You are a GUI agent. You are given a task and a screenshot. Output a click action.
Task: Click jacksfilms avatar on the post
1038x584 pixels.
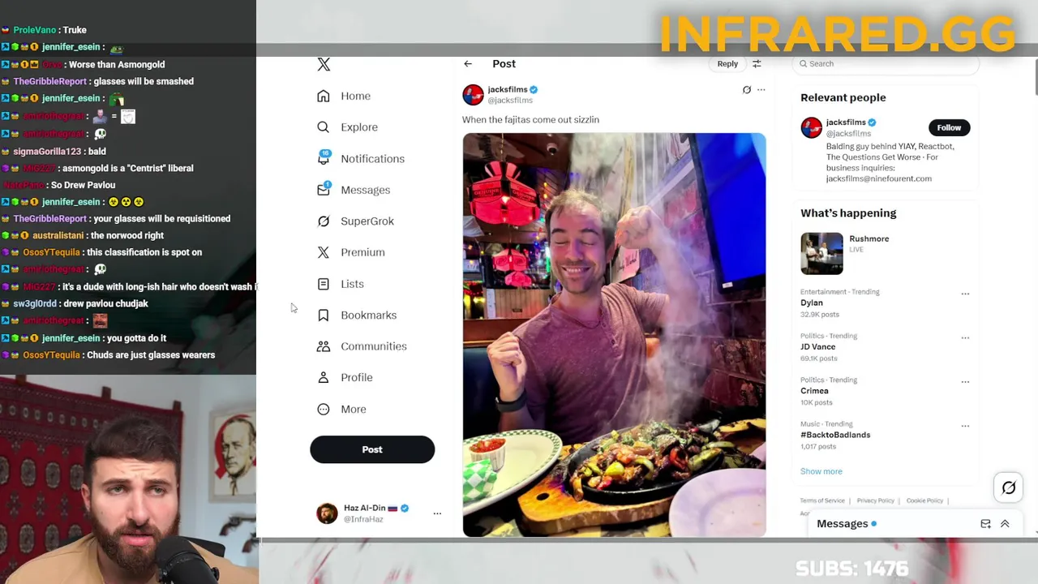pyautogui.click(x=473, y=95)
